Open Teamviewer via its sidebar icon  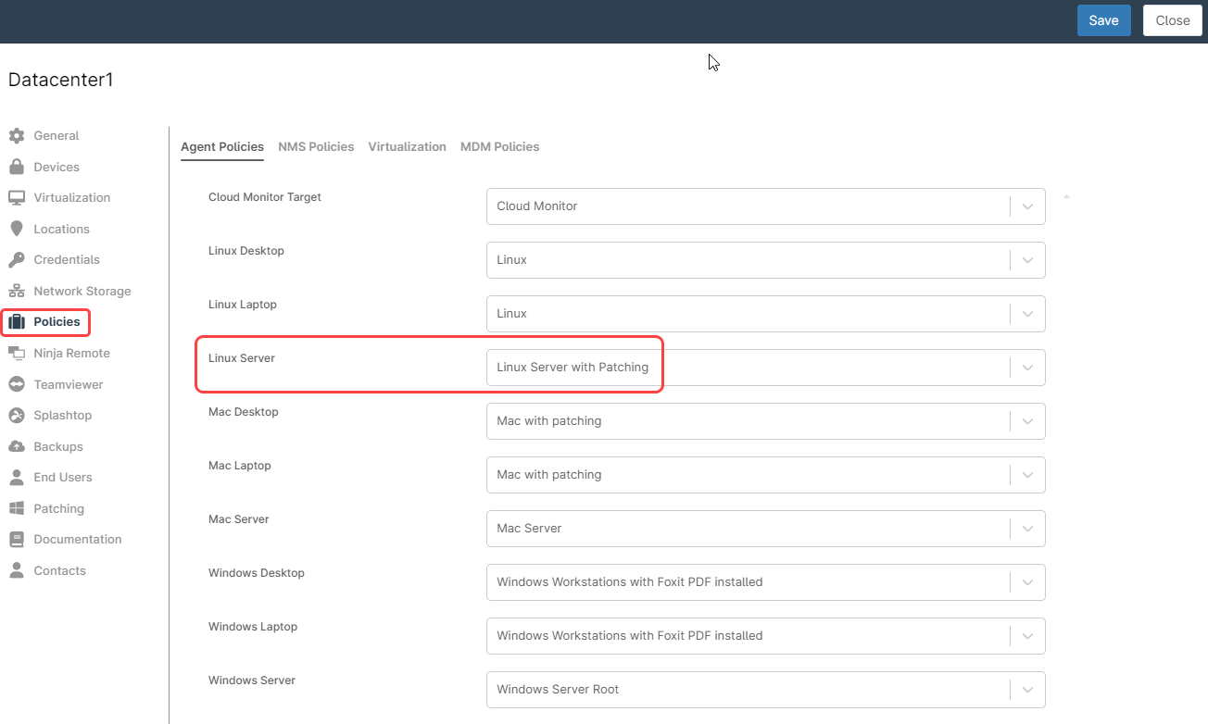[x=17, y=385]
